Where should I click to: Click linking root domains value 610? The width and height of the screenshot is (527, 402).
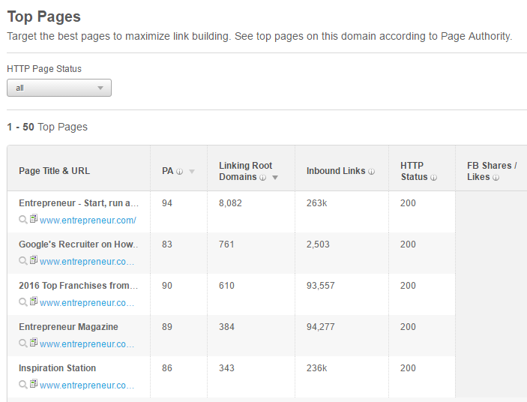pos(226,286)
